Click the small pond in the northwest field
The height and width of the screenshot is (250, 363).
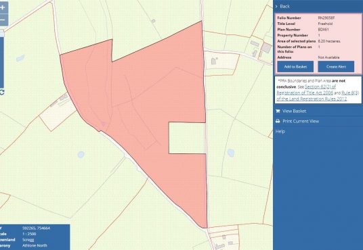click(20, 57)
